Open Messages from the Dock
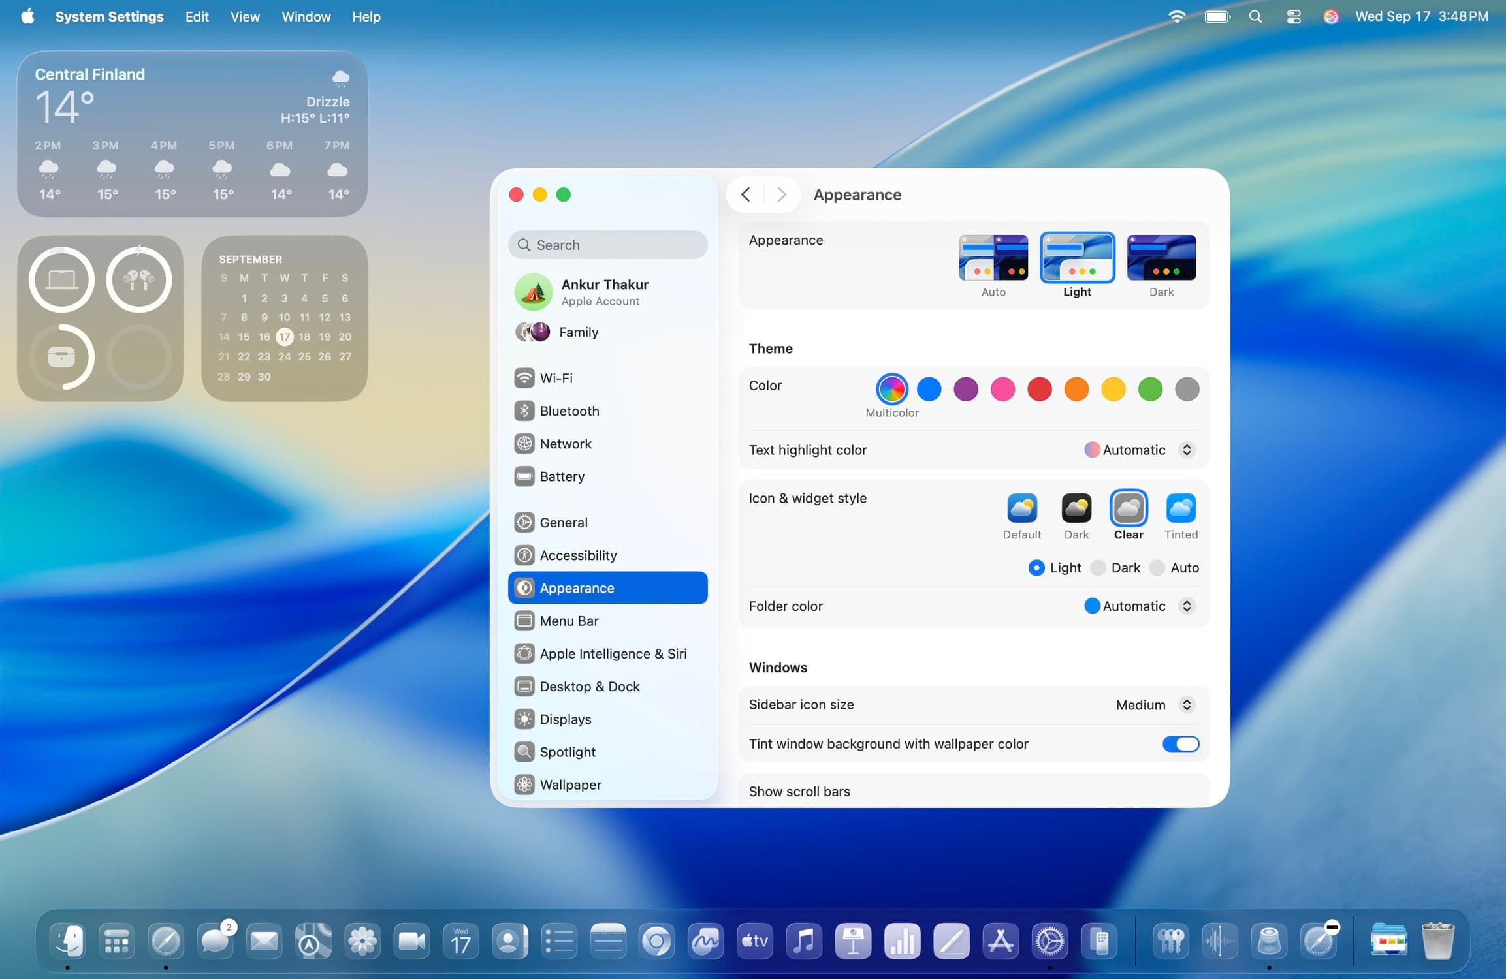 216,940
